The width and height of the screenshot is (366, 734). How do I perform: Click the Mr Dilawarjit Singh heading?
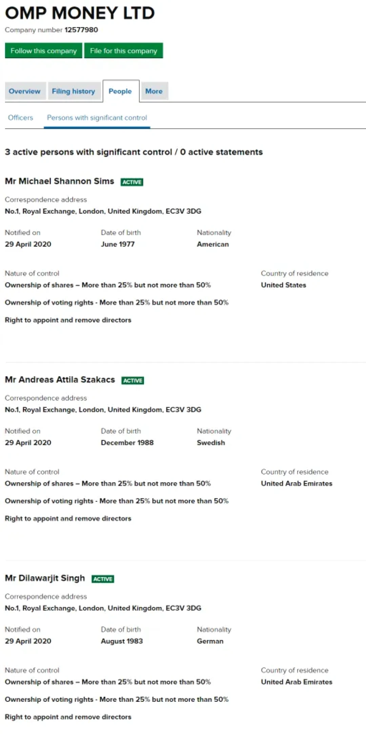click(45, 578)
